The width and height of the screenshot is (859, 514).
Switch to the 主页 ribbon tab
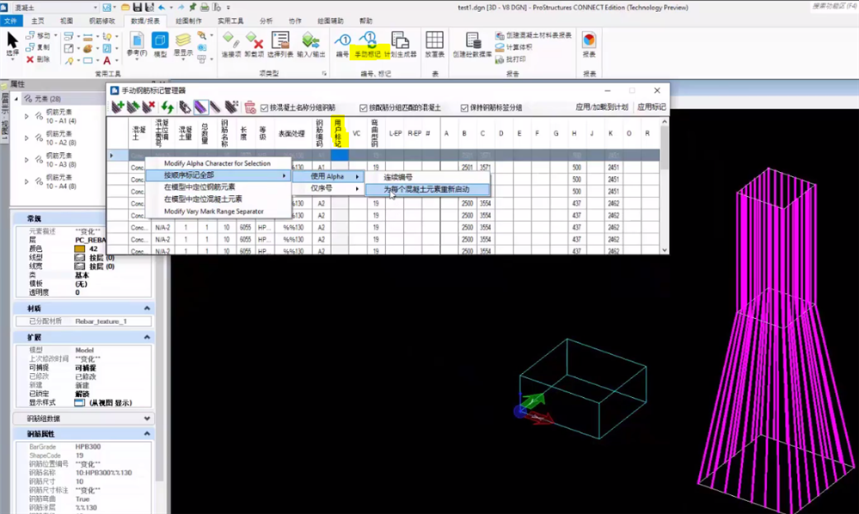coord(38,21)
